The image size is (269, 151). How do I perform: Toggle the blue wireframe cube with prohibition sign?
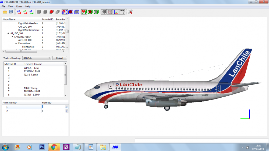[x=65, y=12]
